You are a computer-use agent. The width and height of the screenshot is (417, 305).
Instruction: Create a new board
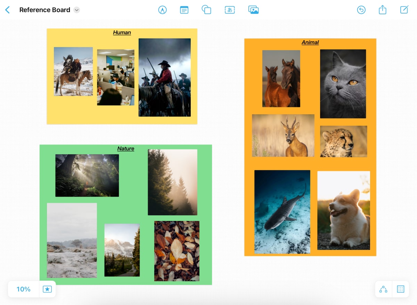tap(404, 10)
